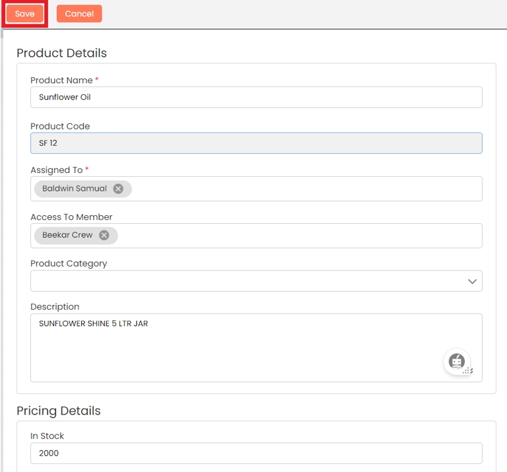
Task: Expand the Product Category chevron arrow
Action: (x=472, y=281)
